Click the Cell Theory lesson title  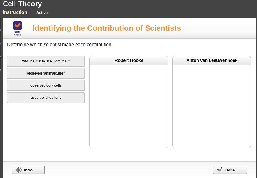(x=23, y=4)
